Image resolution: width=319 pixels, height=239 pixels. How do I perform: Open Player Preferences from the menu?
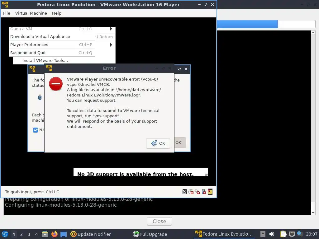(52, 45)
